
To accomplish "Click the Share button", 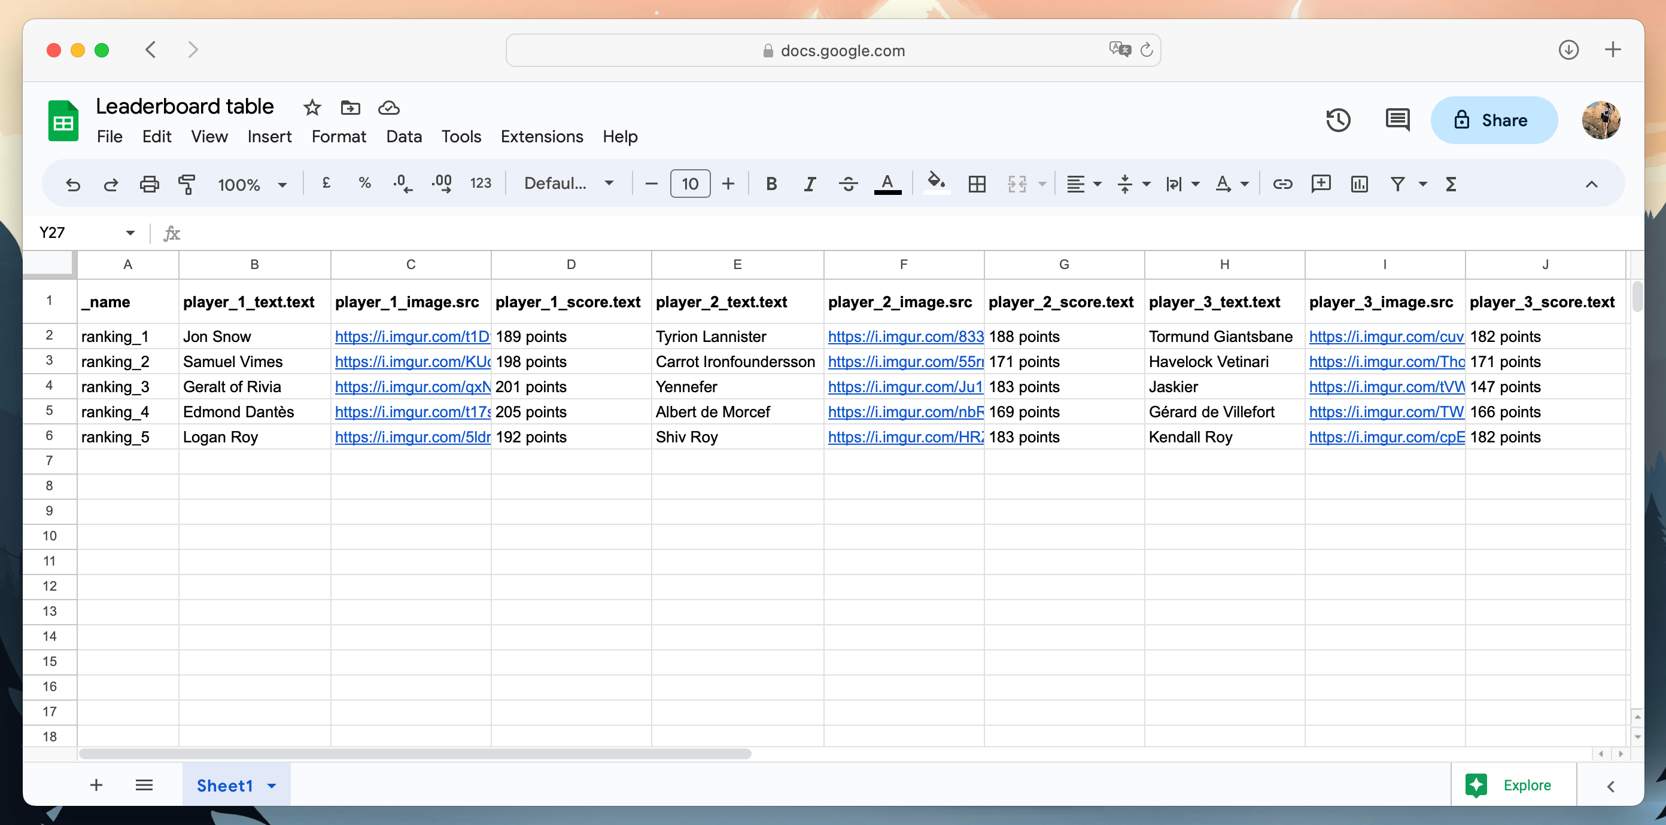I will pyautogui.click(x=1493, y=120).
